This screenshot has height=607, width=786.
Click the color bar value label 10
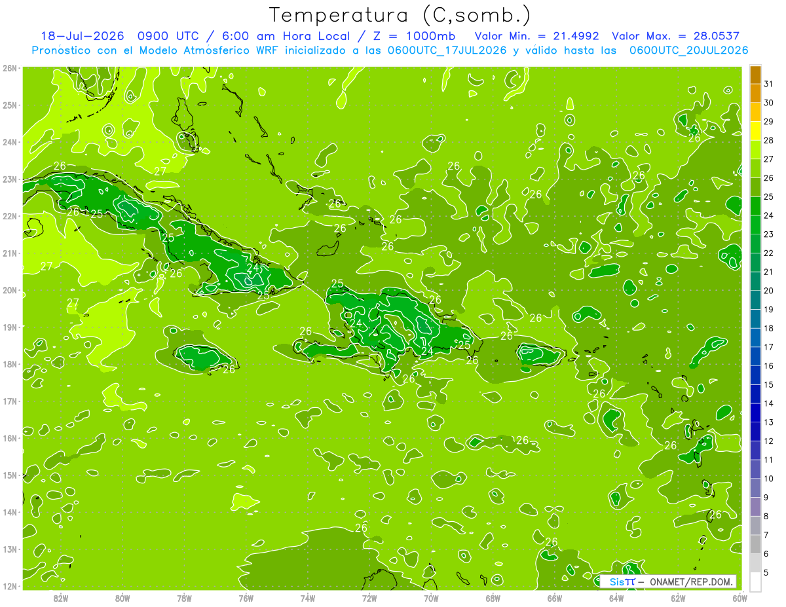point(768,479)
